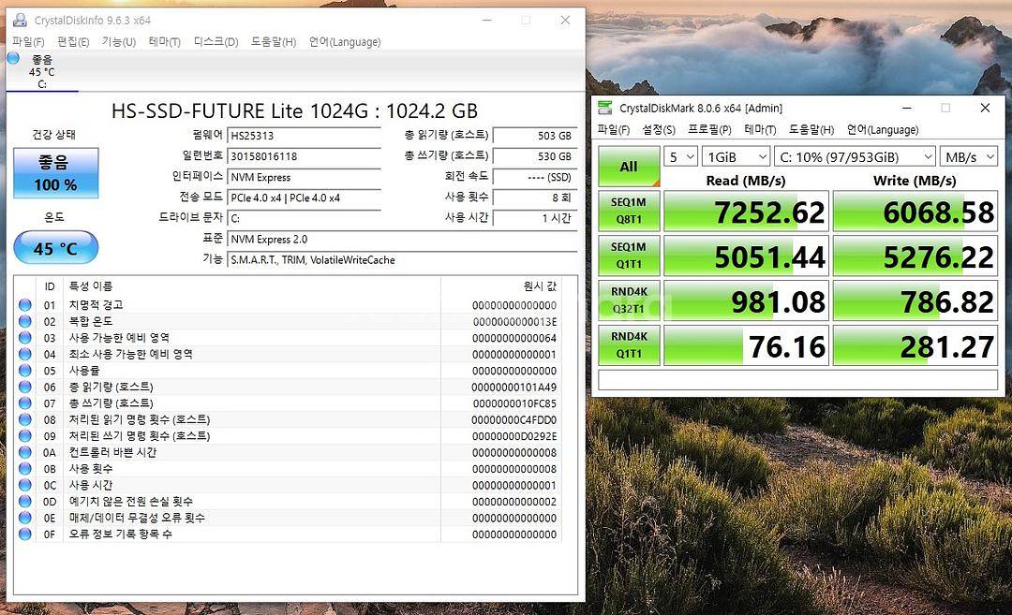The height and width of the screenshot is (615, 1012).
Task: Click the features field S.M.A.R.T., TRIM, VolatileWriteCache
Action: point(402,259)
